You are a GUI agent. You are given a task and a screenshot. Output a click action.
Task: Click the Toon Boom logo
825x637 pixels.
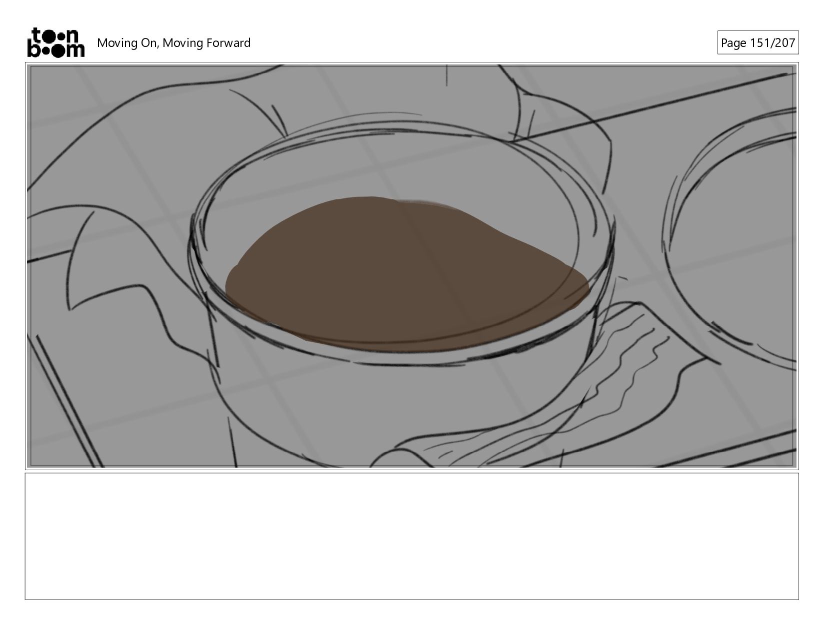click(x=55, y=42)
